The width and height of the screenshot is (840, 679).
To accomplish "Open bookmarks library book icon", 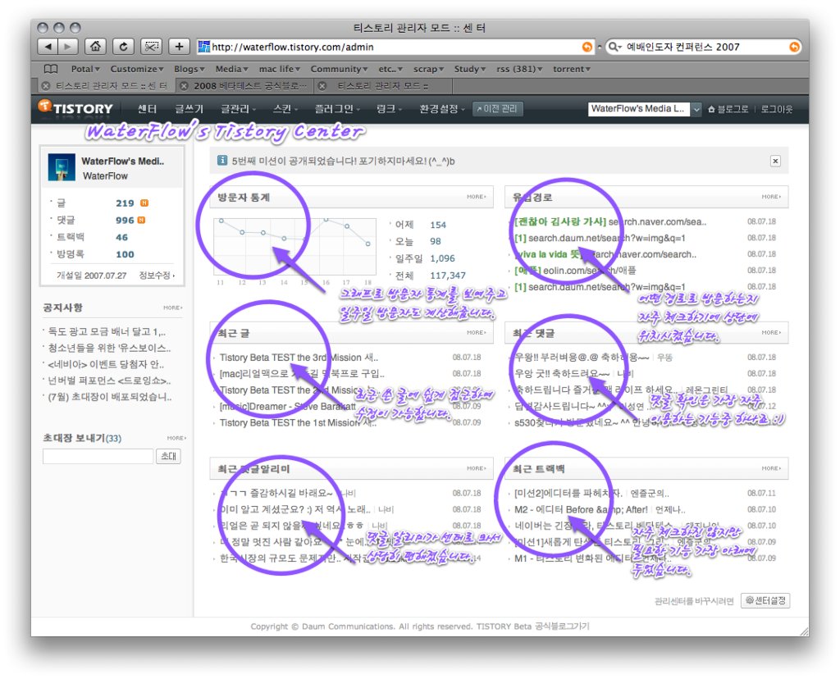I will tap(51, 69).
